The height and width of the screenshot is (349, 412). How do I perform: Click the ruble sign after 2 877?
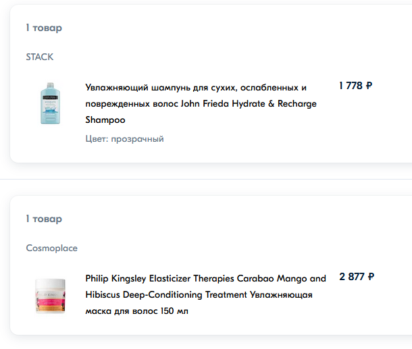tap(371, 277)
